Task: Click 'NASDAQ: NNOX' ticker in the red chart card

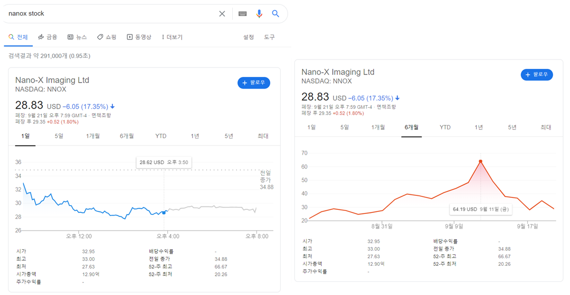Action: coord(327,81)
